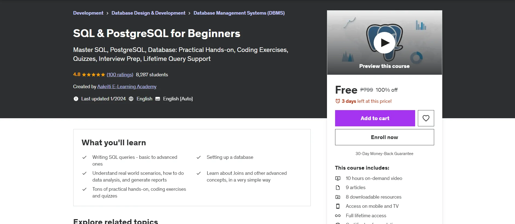Click checkmark beside Understand real world scenarios

click(x=84, y=173)
